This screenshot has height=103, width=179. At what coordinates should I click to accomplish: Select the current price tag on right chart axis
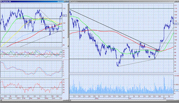tap(176, 24)
